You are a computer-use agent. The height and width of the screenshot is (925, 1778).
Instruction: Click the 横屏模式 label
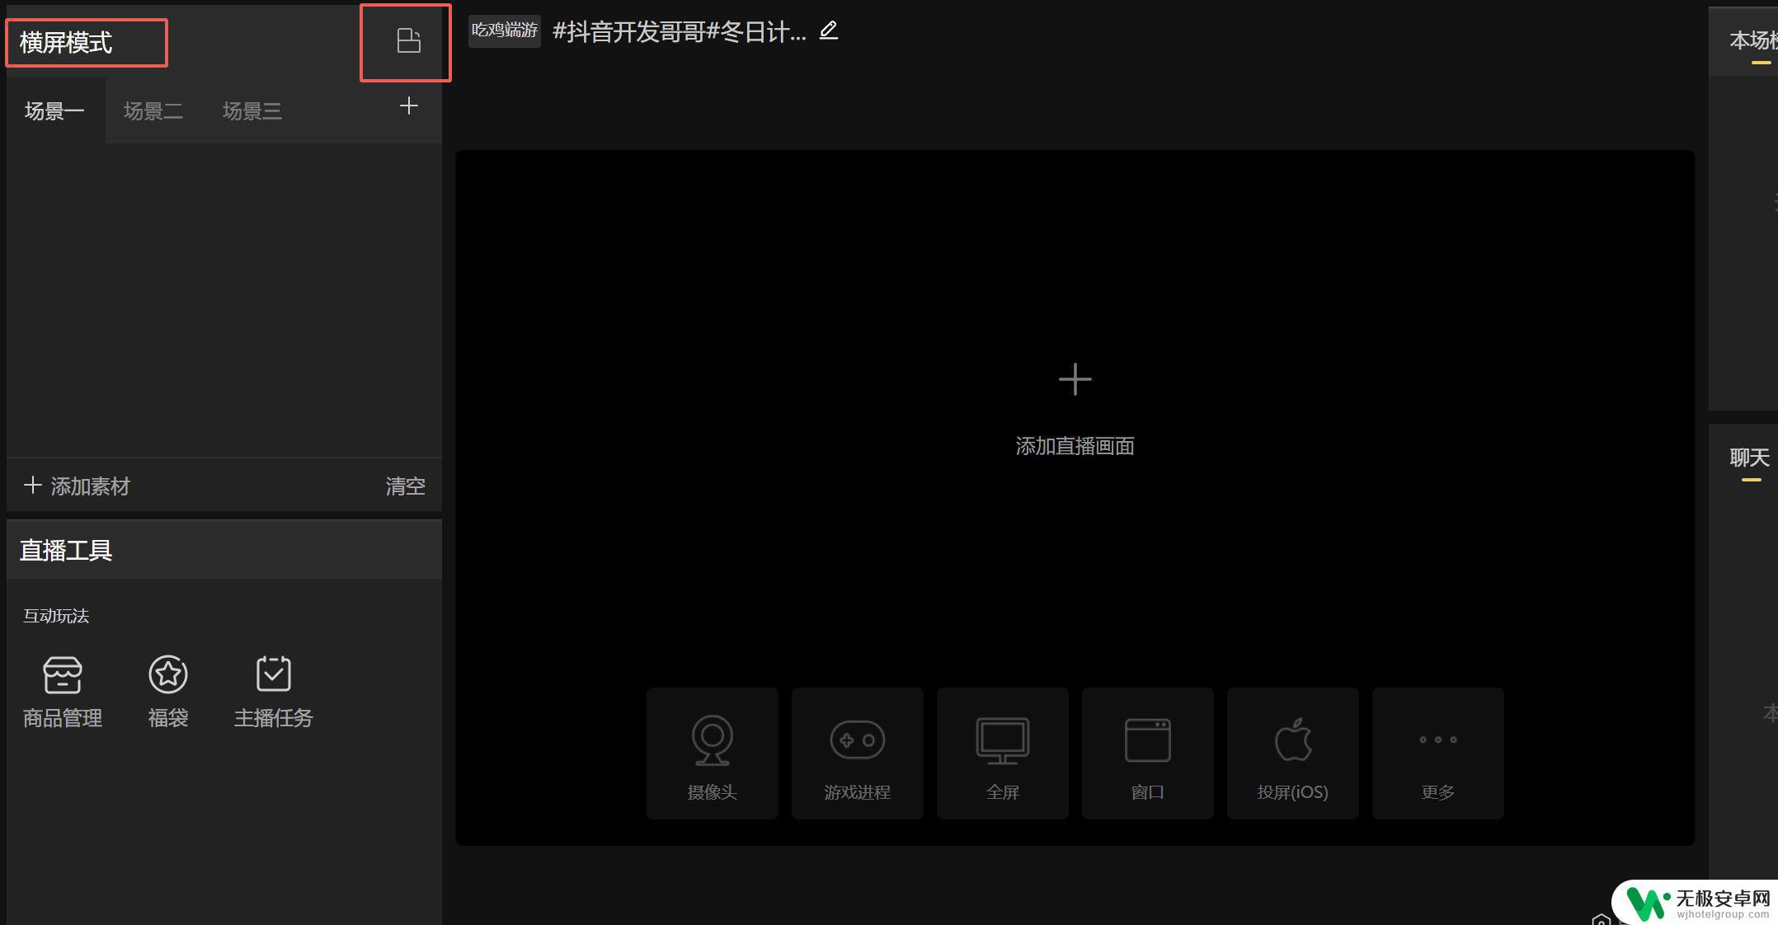coord(66,42)
